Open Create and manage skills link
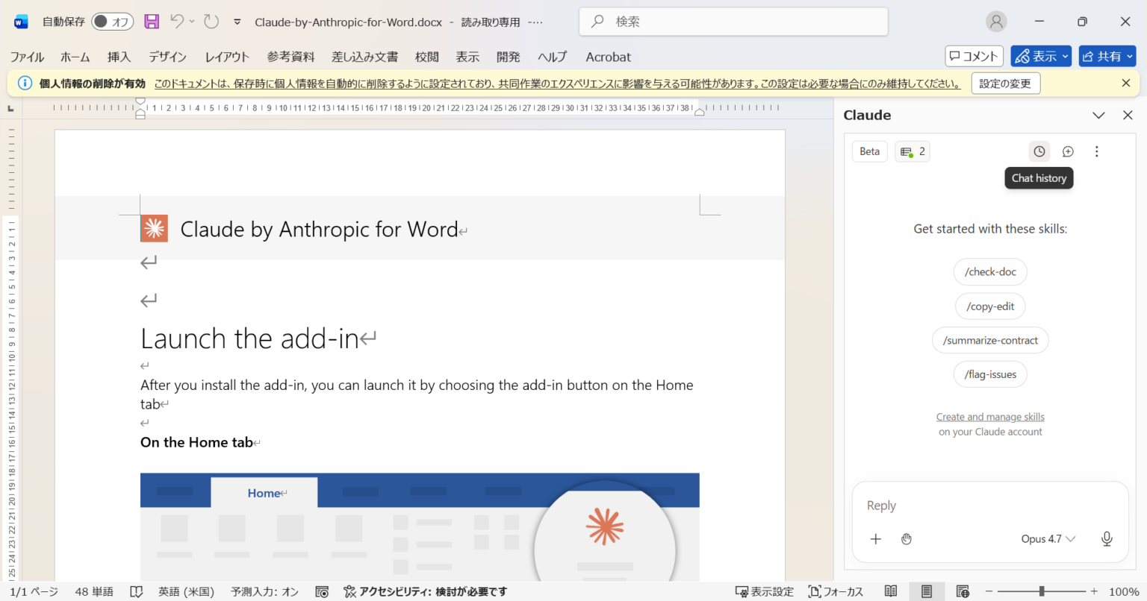The width and height of the screenshot is (1147, 601). click(990, 417)
